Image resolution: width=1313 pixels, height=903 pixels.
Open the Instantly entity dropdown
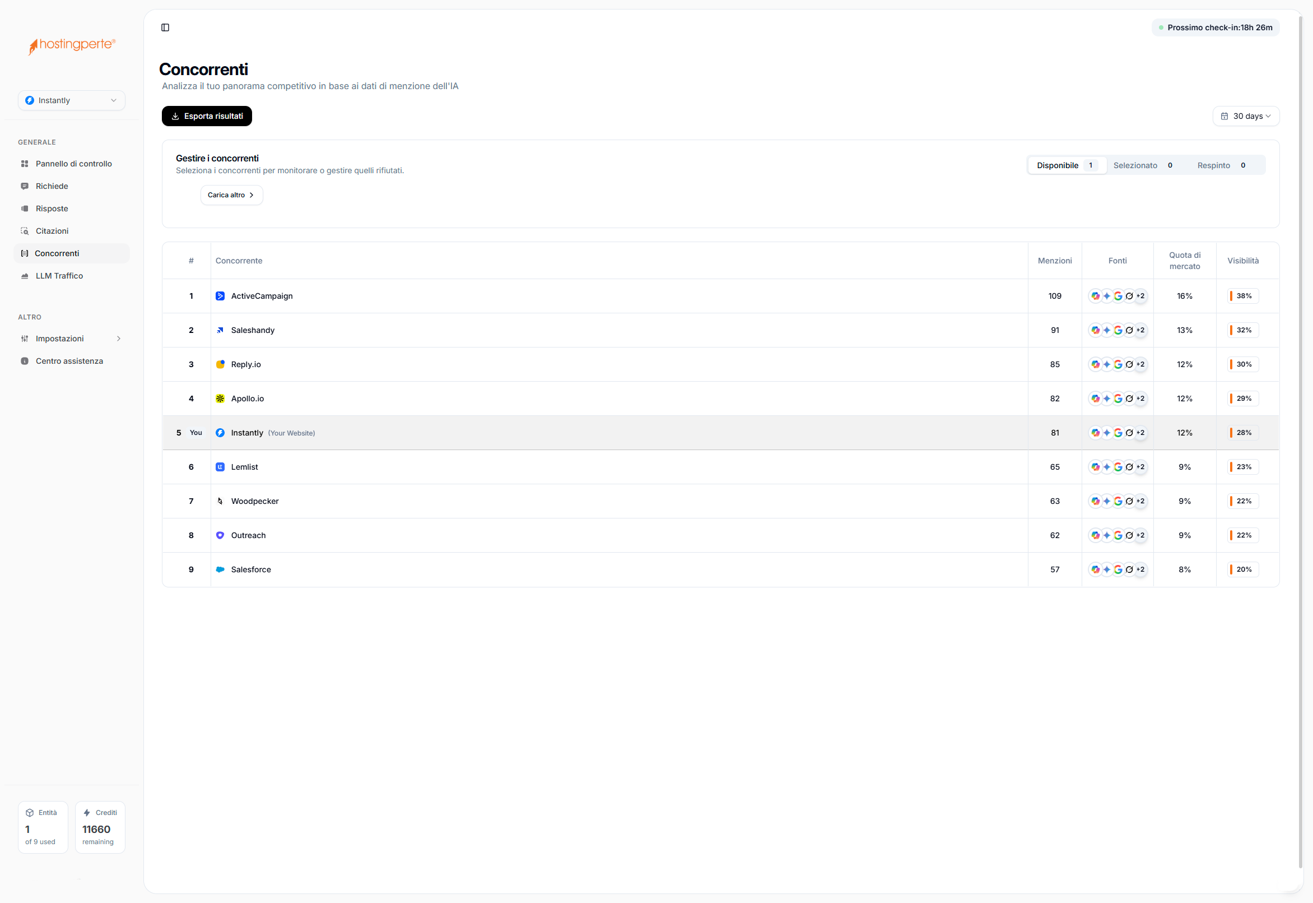pyautogui.click(x=71, y=100)
